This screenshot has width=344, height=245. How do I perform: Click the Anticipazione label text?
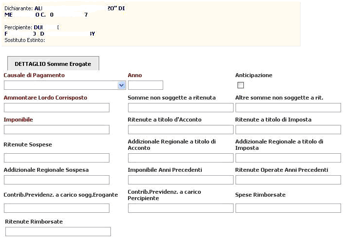[x=254, y=75]
